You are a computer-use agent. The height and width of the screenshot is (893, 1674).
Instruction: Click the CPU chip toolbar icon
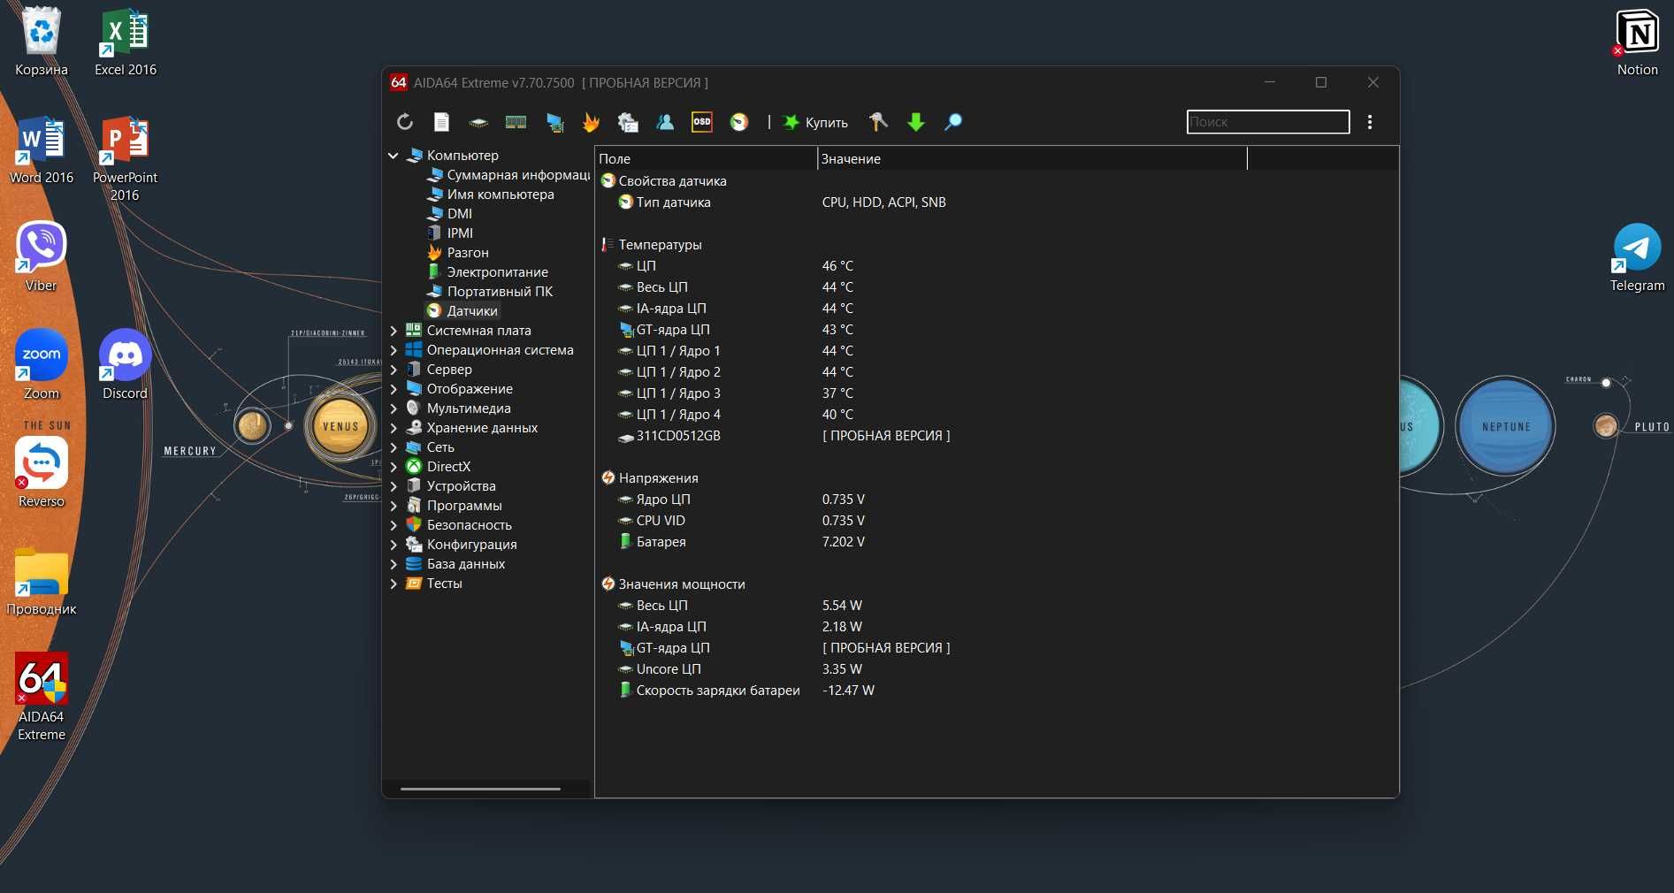[478, 122]
